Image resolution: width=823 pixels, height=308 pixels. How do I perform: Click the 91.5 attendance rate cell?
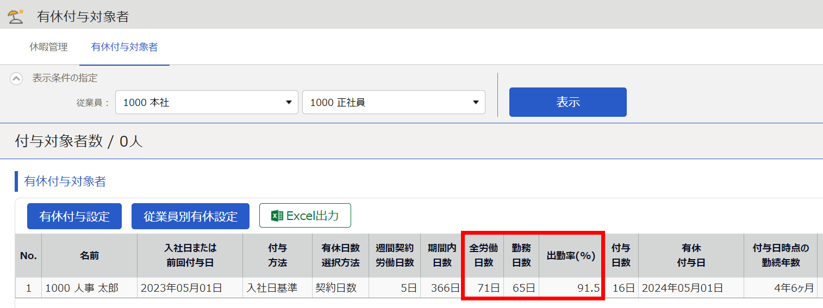pyautogui.click(x=571, y=288)
